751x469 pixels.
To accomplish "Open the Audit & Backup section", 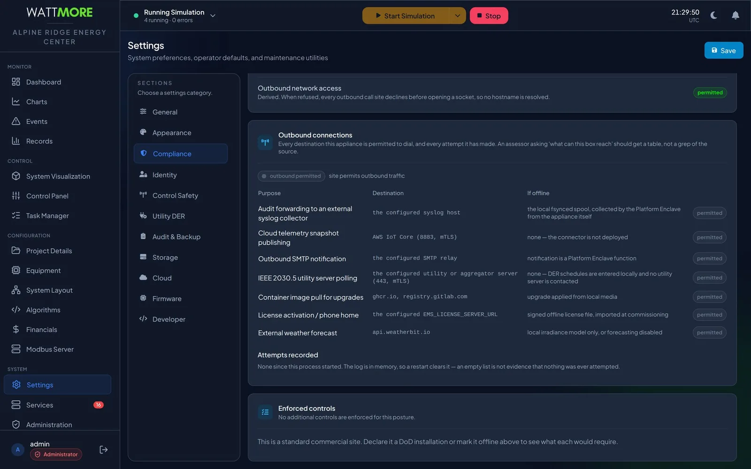I will pyautogui.click(x=181, y=237).
